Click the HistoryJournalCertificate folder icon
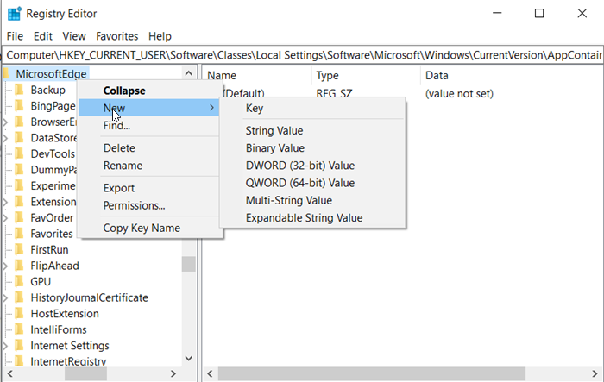Viewport: 604px width, 382px height. point(19,297)
